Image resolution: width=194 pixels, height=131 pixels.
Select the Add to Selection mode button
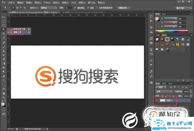coord(17,8)
